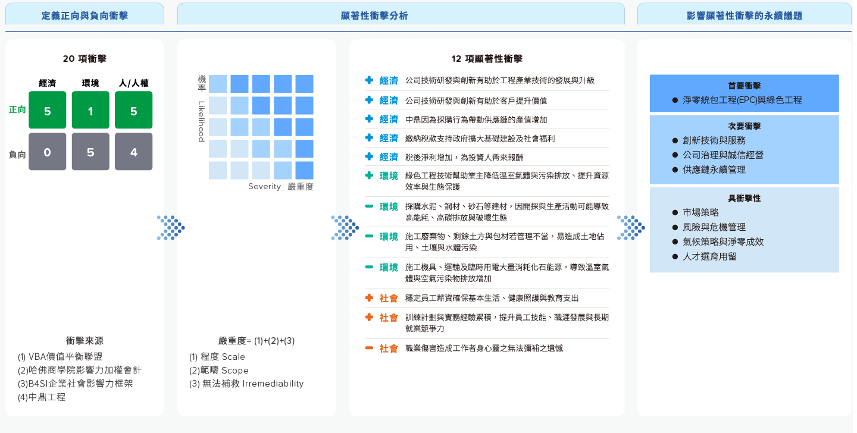The width and height of the screenshot is (857, 433).
Task: Click the 正向 row label
Action: coord(17,109)
